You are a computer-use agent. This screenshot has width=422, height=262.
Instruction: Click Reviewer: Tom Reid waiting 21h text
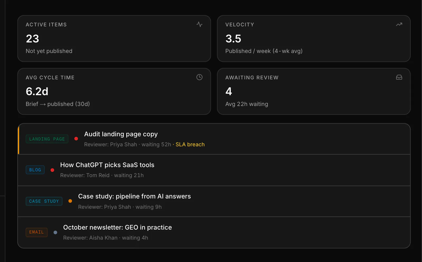point(102,175)
